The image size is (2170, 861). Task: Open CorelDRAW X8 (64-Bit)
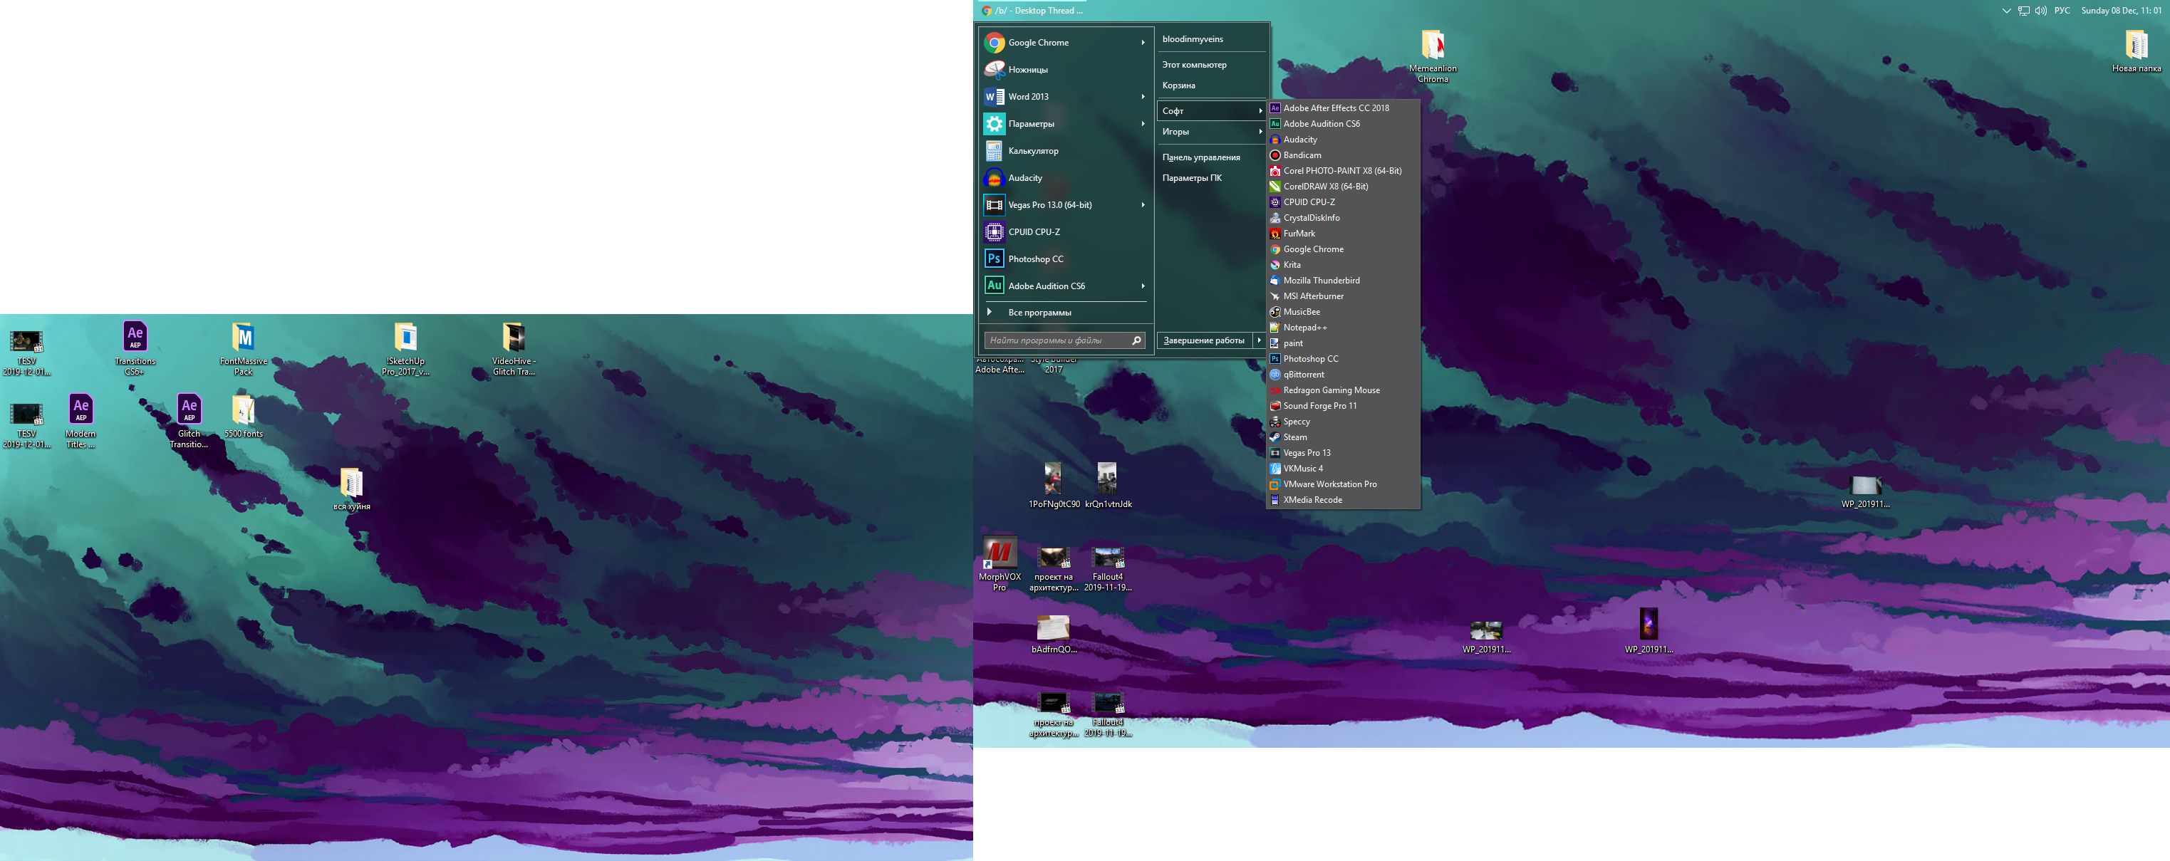pyautogui.click(x=1344, y=186)
